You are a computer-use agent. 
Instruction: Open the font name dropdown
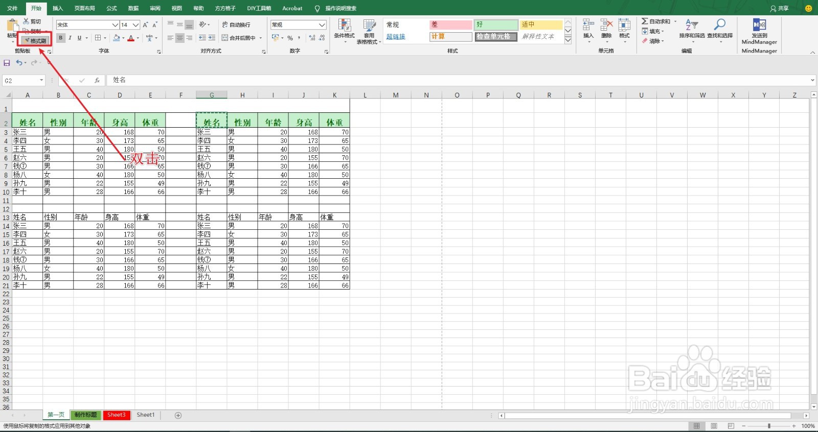(x=115, y=25)
